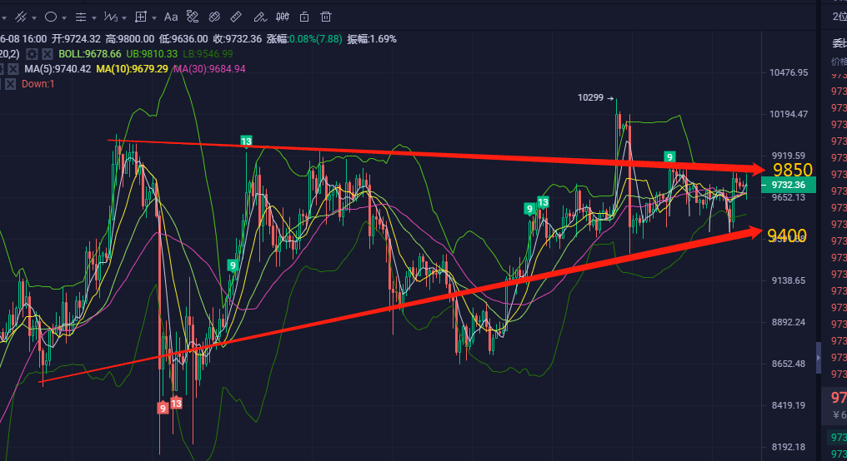Select the horizontal lines tool icon
Screen dimensions: 847x461
[80, 17]
